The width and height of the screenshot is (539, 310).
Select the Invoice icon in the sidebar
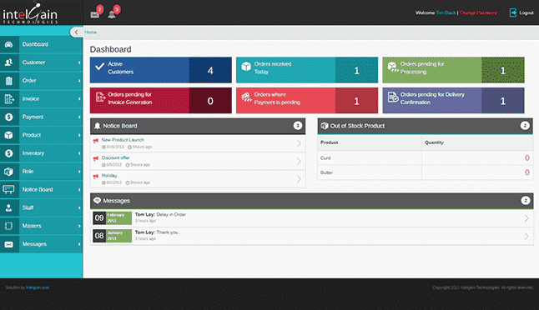click(9, 99)
